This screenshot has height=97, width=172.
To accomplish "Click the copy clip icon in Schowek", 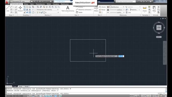I will coord(159,10).
